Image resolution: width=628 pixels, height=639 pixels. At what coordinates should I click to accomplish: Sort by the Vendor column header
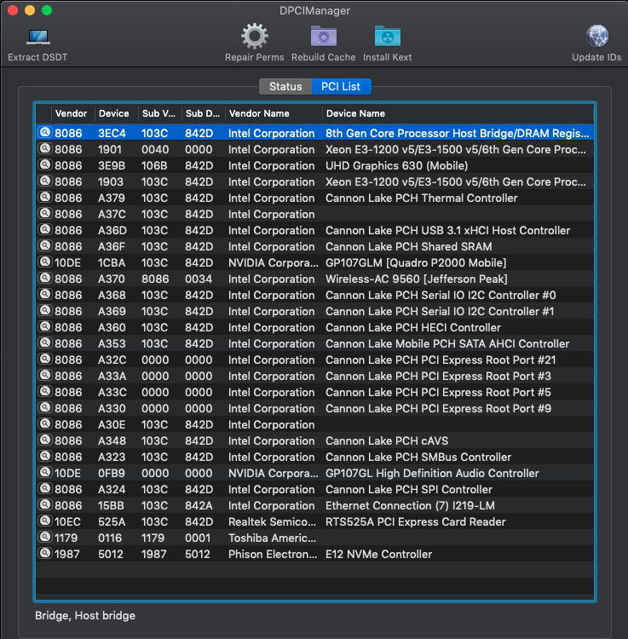coord(73,113)
